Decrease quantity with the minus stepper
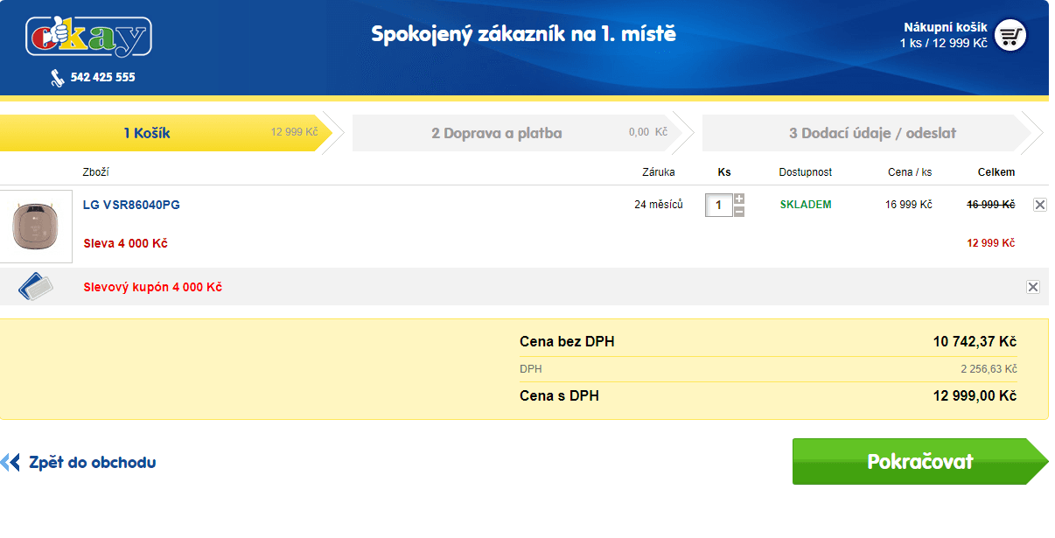This screenshot has width=1055, height=538. click(x=739, y=212)
